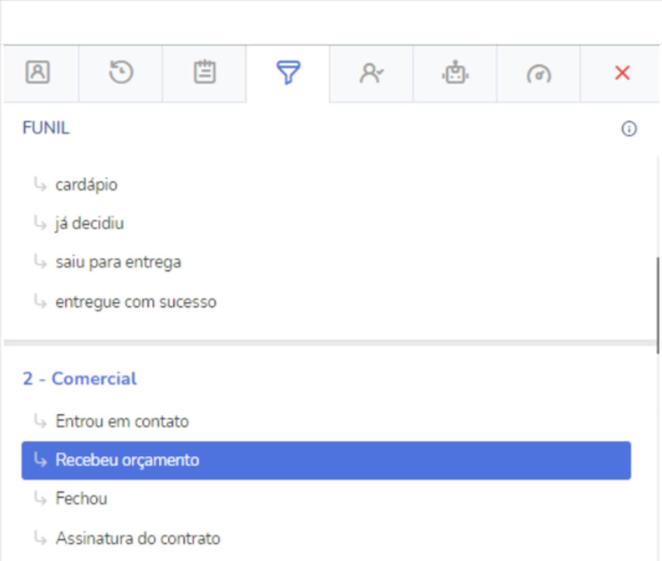
Task: Open the speedometer gauge tab icon
Action: pyautogui.click(x=539, y=74)
